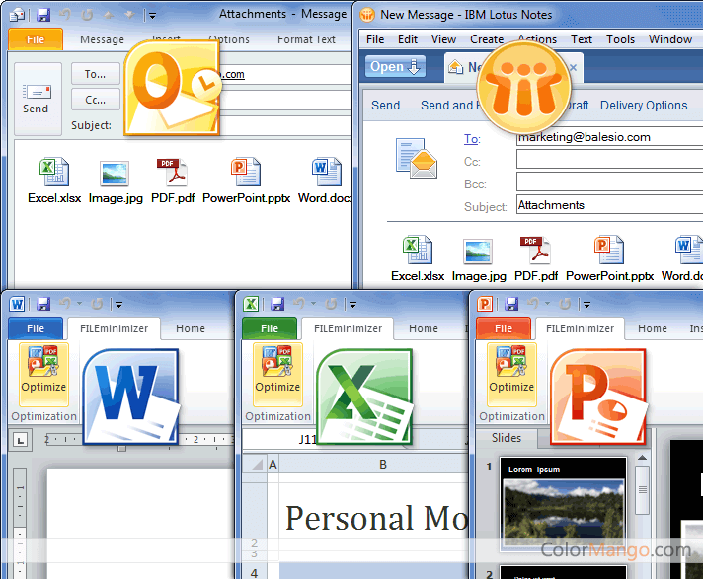The height and width of the screenshot is (579, 703).
Task: Switch to the Home tab in Excel
Action: tap(424, 328)
